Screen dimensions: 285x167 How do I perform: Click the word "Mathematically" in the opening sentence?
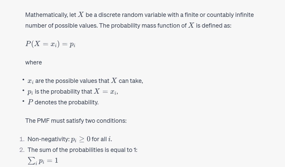coord(46,15)
